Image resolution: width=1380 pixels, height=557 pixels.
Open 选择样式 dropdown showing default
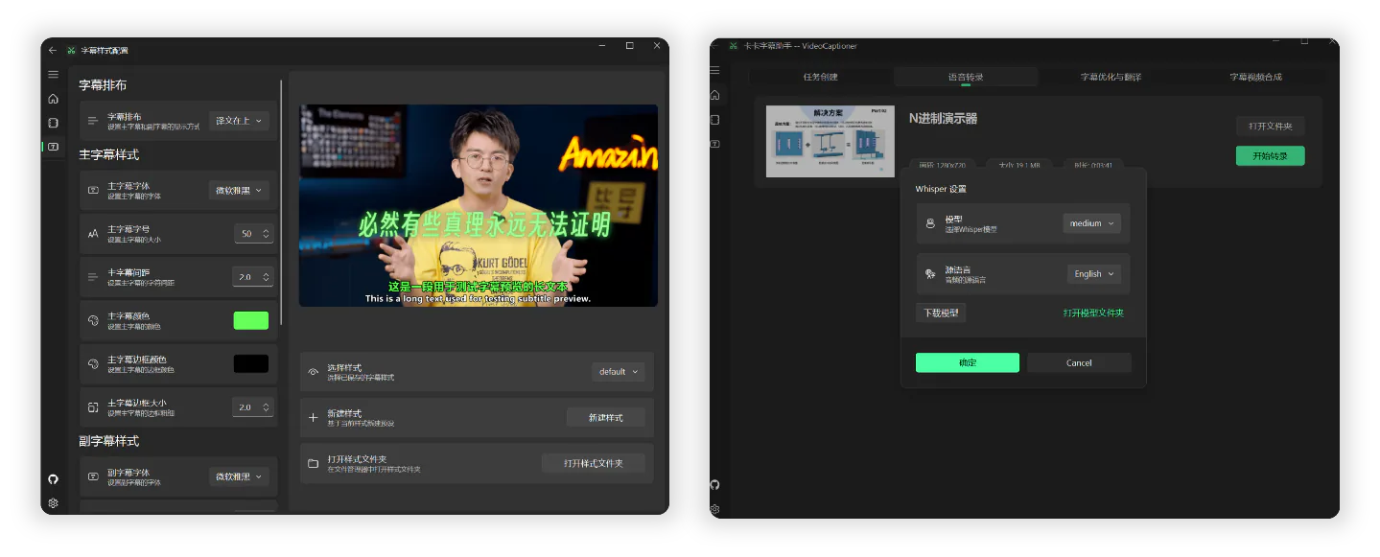point(618,372)
